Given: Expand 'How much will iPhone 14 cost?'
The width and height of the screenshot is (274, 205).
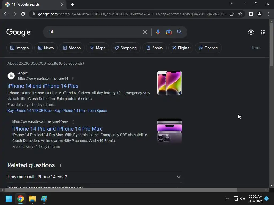Looking at the screenshot, I should (95, 177).
